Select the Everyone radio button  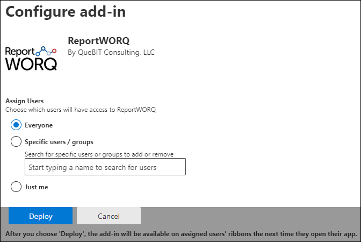tap(16, 125)
